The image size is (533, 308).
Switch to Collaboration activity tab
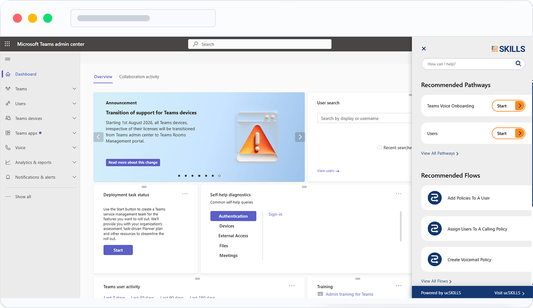pyautogui.click(x=139, y=77)
